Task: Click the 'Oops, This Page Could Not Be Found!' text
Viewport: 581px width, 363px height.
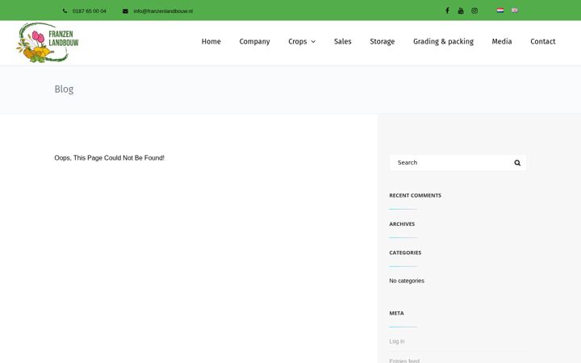Action: 109,158
